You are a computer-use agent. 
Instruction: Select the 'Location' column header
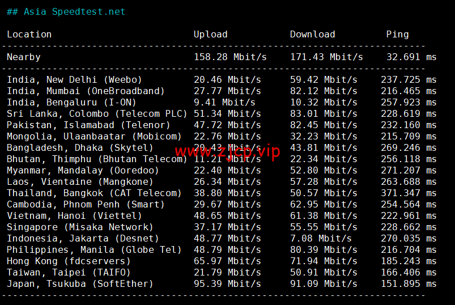pyautogui.click(x=29, y=34)
